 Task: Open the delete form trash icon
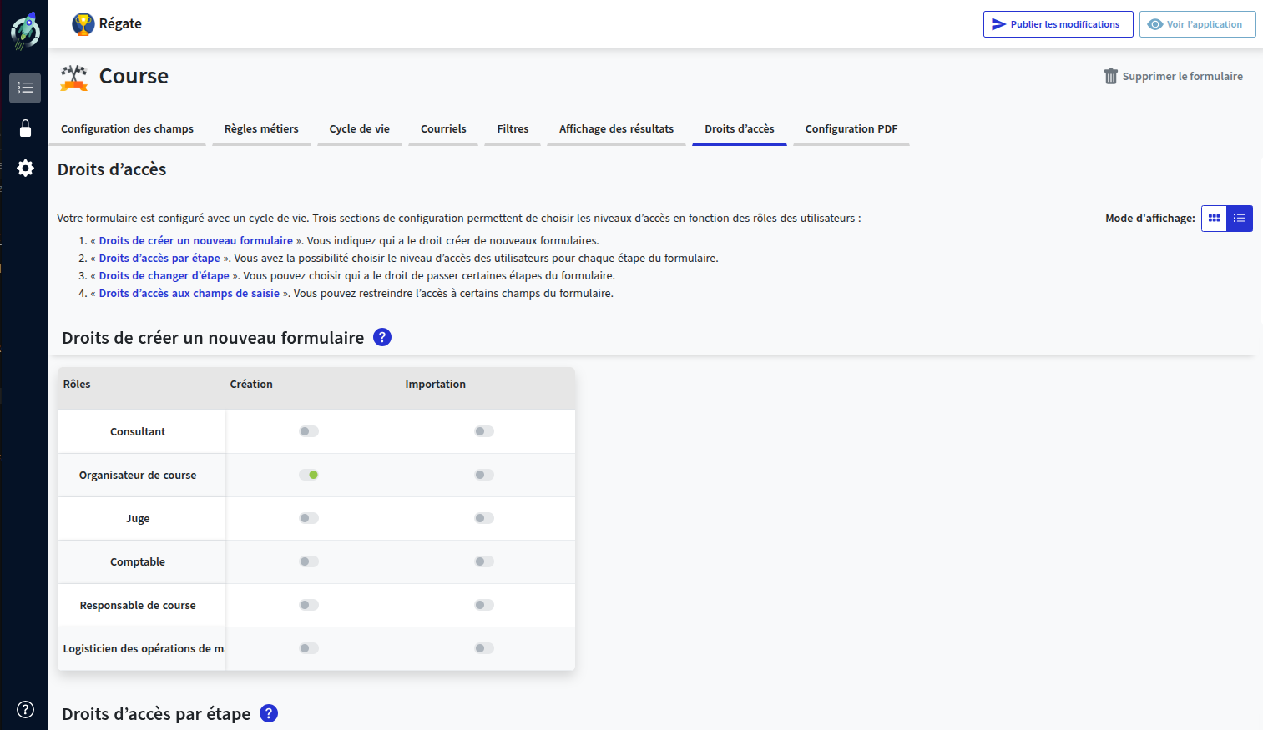pyautogui.click(x=1110, y=76)
